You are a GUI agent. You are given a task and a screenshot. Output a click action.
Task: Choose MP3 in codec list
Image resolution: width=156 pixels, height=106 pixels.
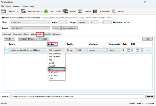point(56,69)
